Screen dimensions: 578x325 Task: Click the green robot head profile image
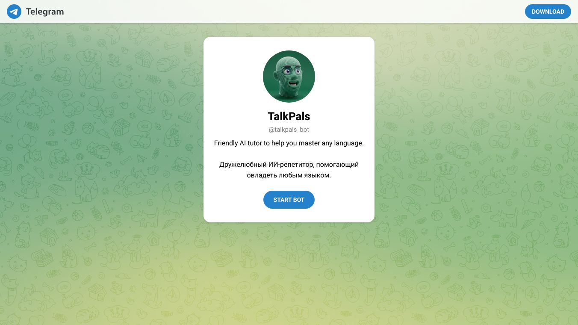pos(289,77)
